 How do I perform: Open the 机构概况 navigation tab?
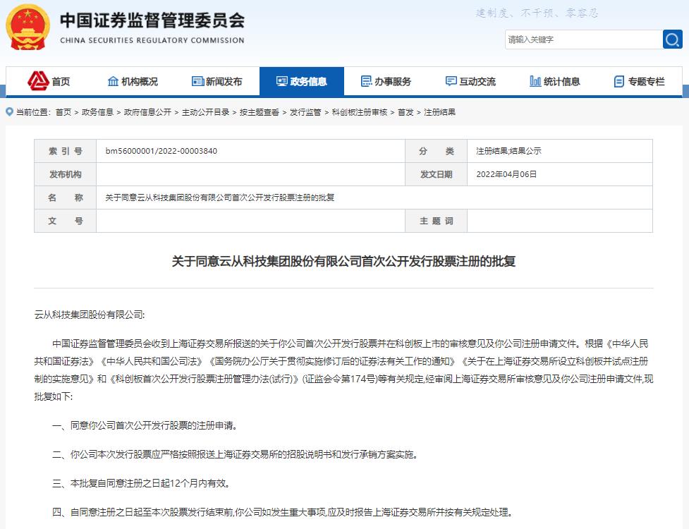tap(133, 81)
